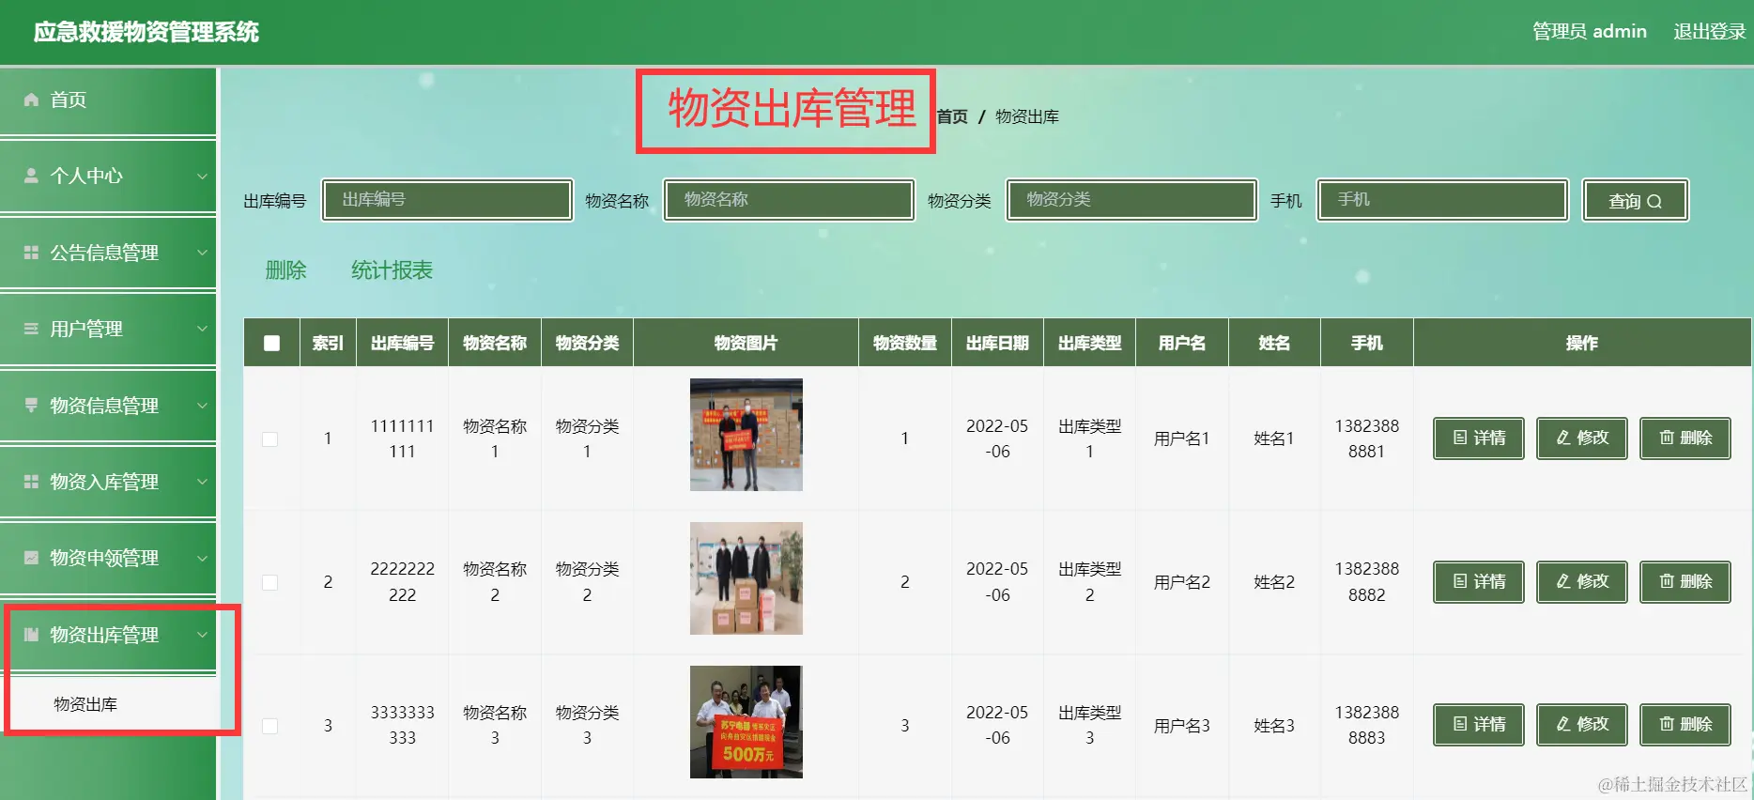The height and width of the screenshot is (800, 1754).
Task: Click the 物资图片 column header
Action: click(x=746, y=343)
